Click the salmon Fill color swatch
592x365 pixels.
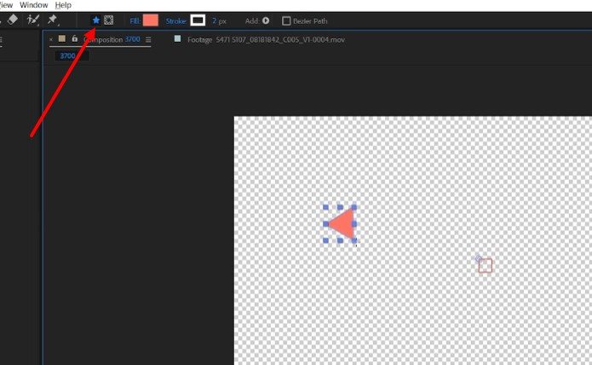coord(151,20)
